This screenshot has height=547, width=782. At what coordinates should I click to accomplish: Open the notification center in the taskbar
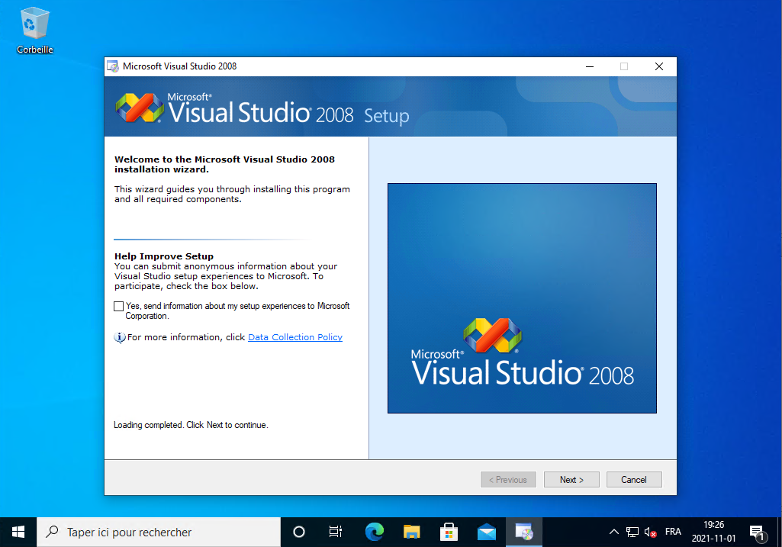[x=757, y=532]
